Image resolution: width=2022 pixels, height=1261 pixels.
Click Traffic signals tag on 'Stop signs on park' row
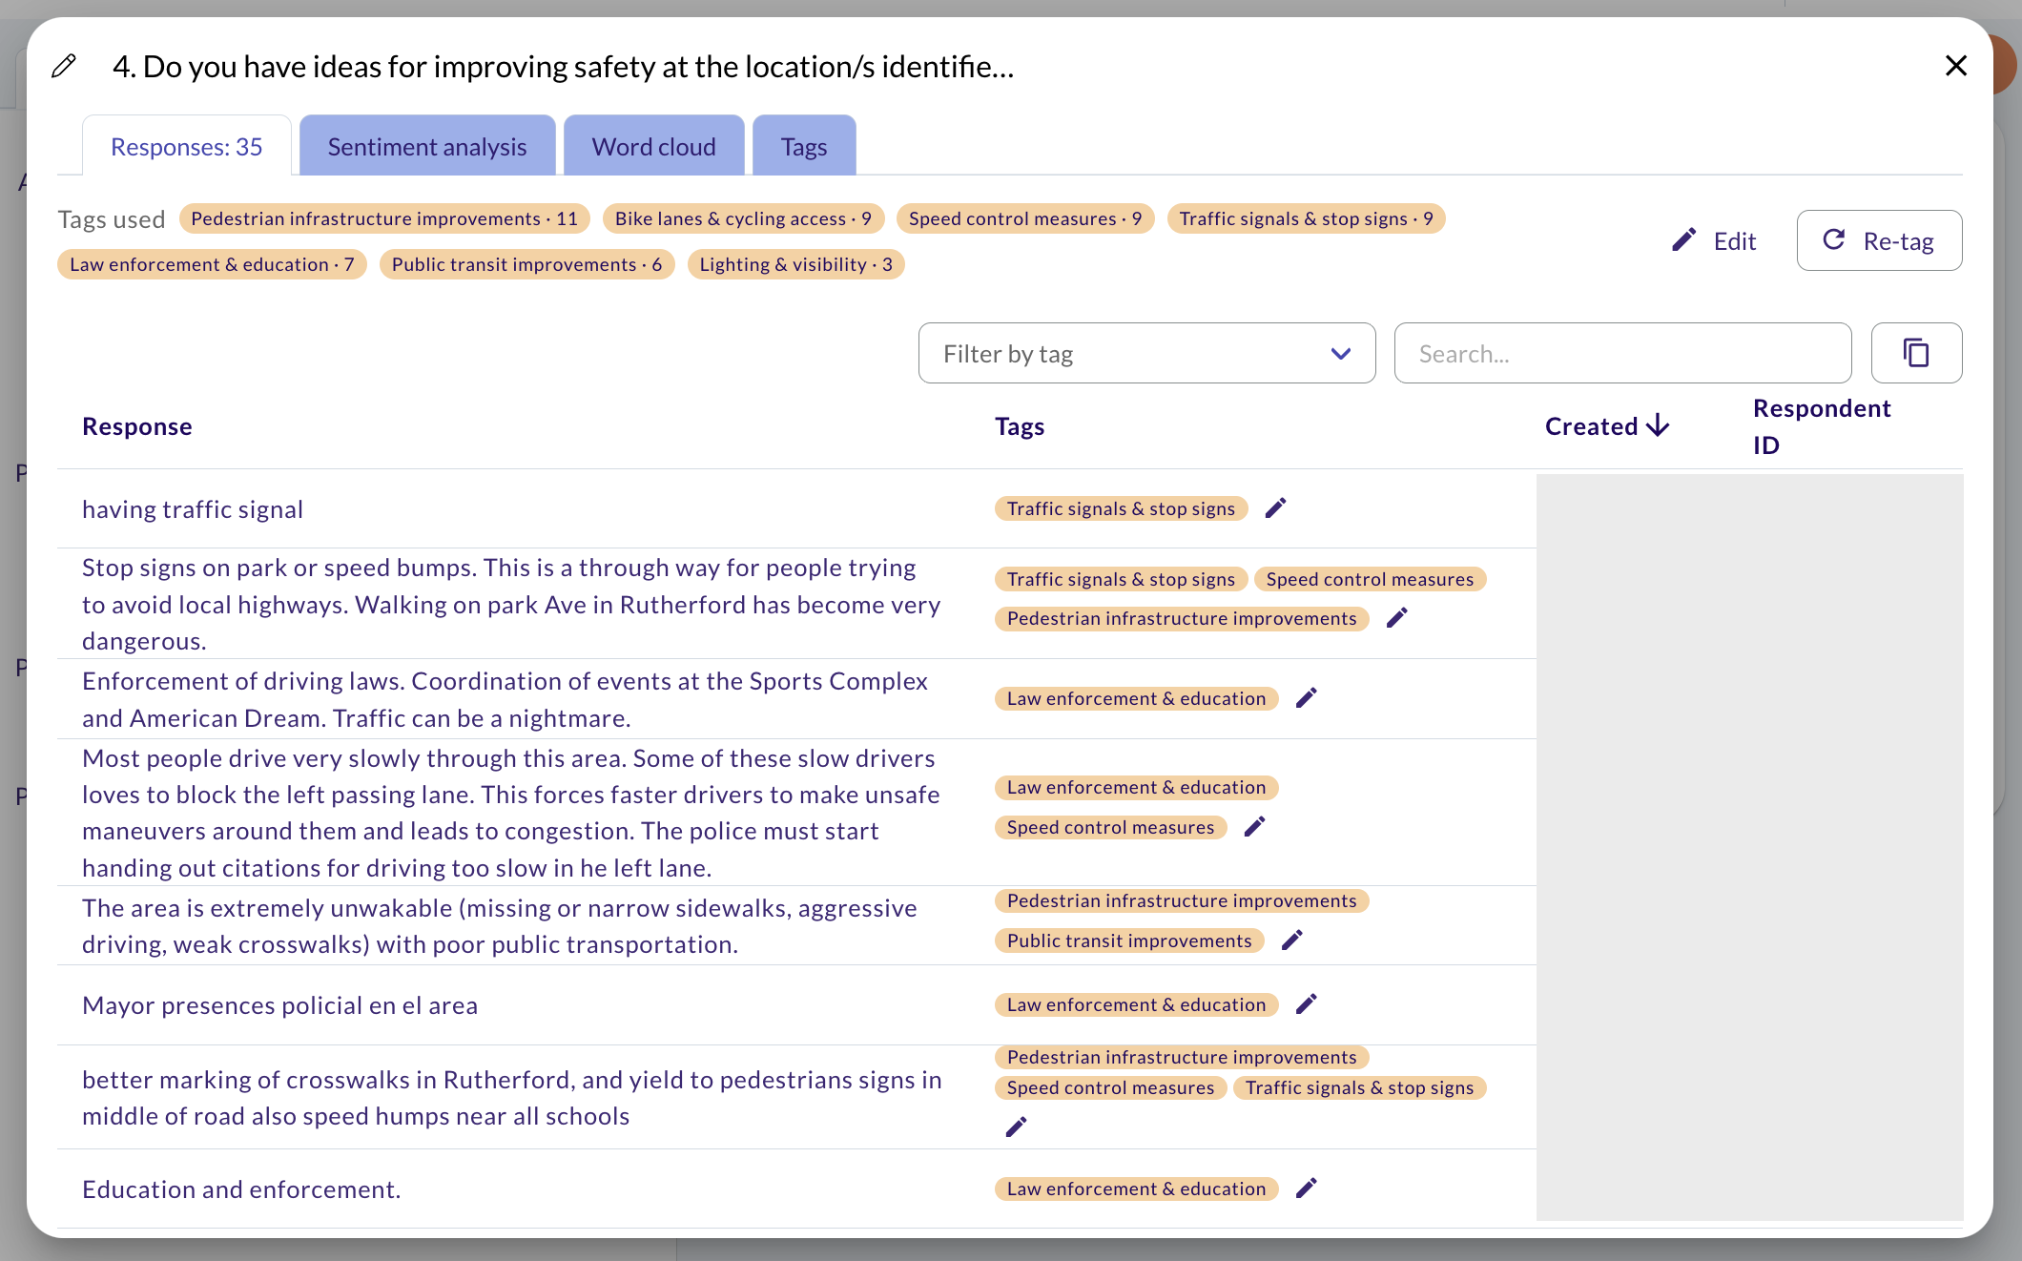click(1121, 579)
